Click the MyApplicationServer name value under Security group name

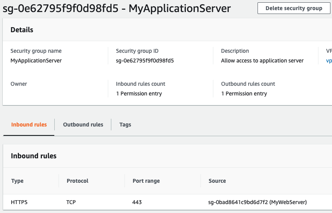click(36, 61)
